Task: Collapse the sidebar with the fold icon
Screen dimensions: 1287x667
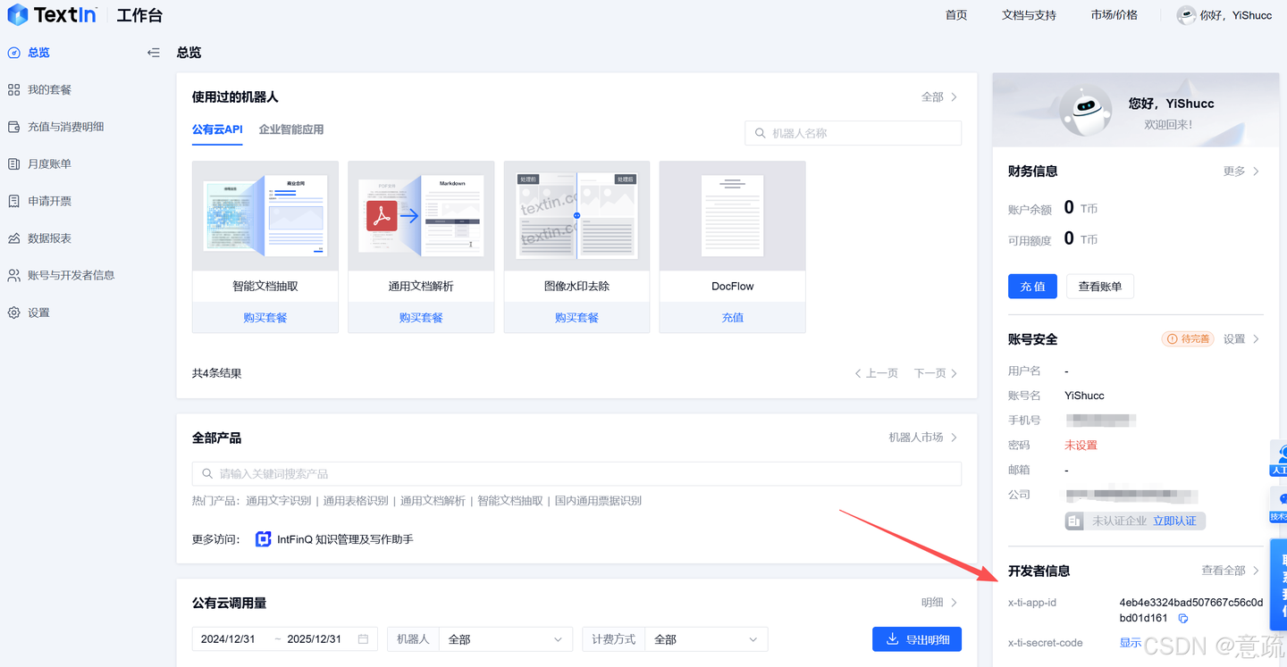Action: [154, 53]
